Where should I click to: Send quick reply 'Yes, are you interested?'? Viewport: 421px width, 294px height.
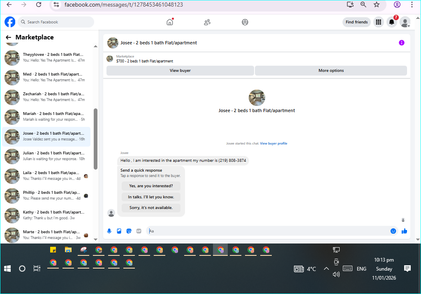(x=151, y=186)
